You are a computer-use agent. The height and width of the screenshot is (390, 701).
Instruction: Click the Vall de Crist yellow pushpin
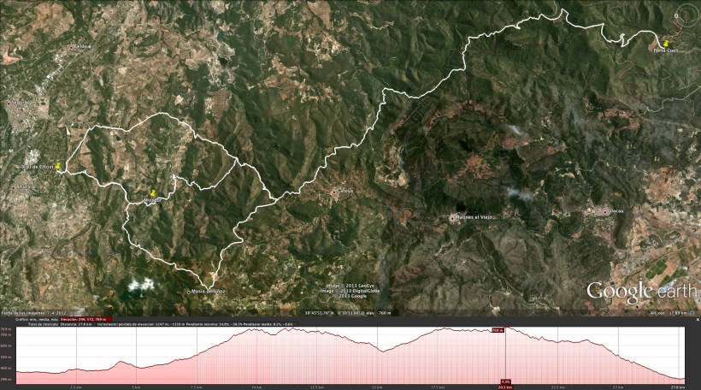[x=58, y=167]
